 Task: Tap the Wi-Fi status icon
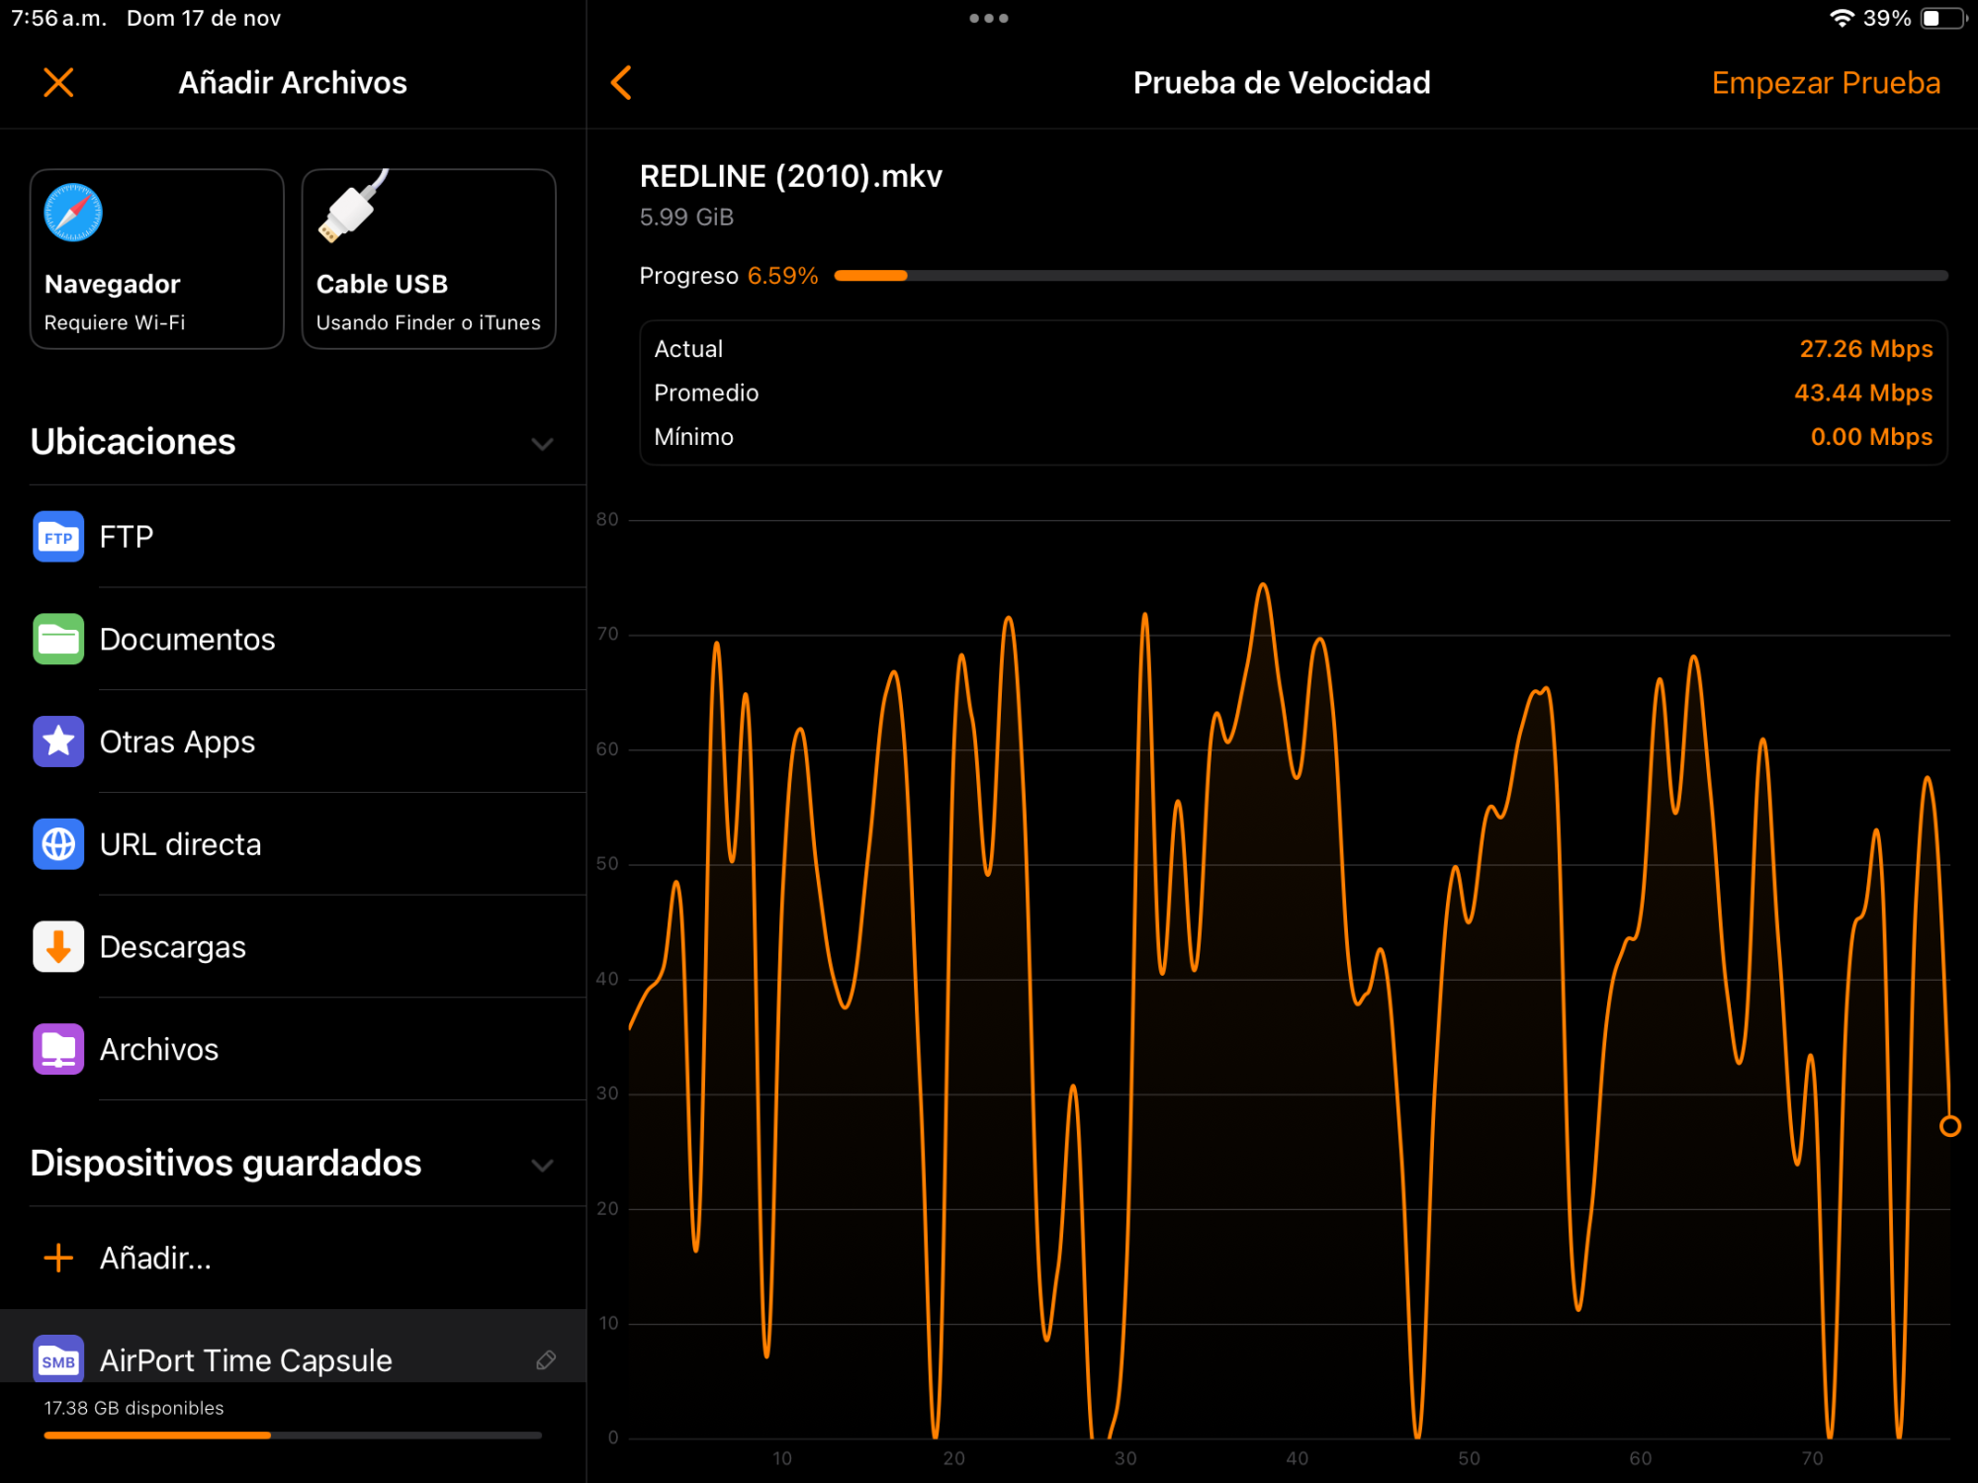click(1841, 18)
